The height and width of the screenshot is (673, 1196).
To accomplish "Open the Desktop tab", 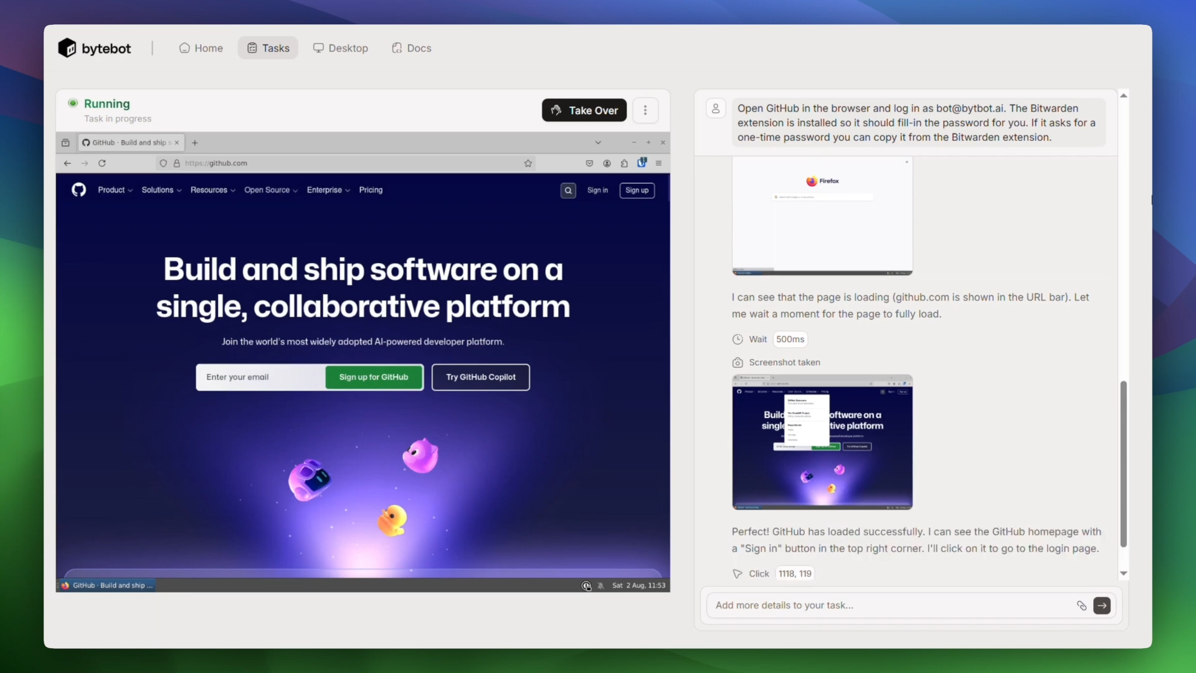I will [340, 48].
